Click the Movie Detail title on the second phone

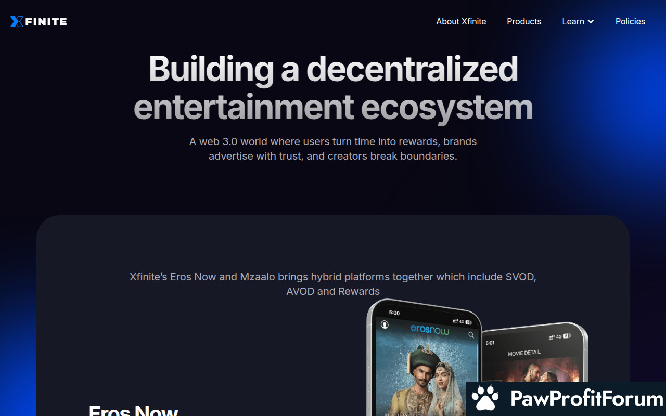(x=524, y=353)
